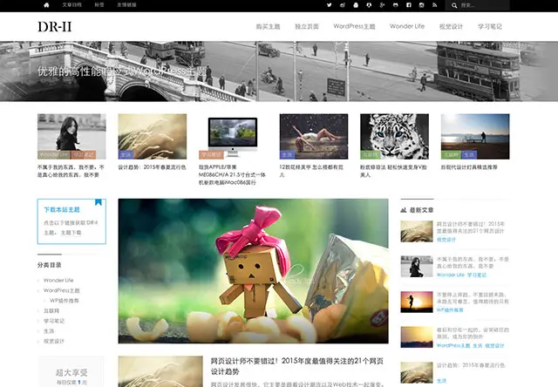Viewport: 558px width, 387px height.
Task: Open the Wonder Life navigation menu
Action: [407, 26]
